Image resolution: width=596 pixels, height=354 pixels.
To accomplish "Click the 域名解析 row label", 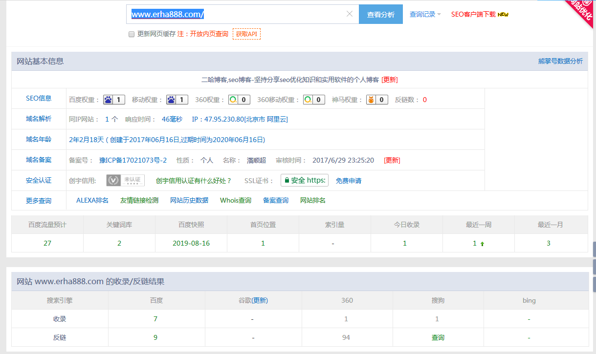I will click(x=39, y=119).
